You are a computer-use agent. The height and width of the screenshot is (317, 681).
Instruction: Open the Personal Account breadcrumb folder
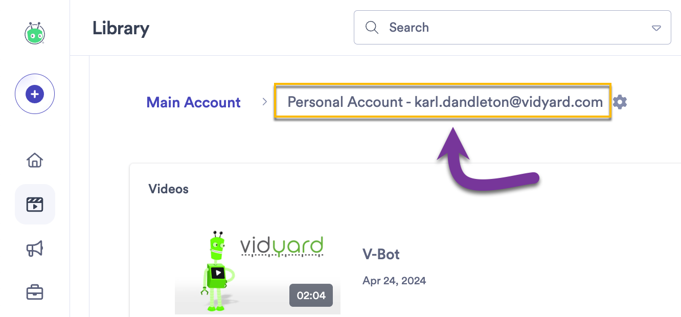click(445, 102)
